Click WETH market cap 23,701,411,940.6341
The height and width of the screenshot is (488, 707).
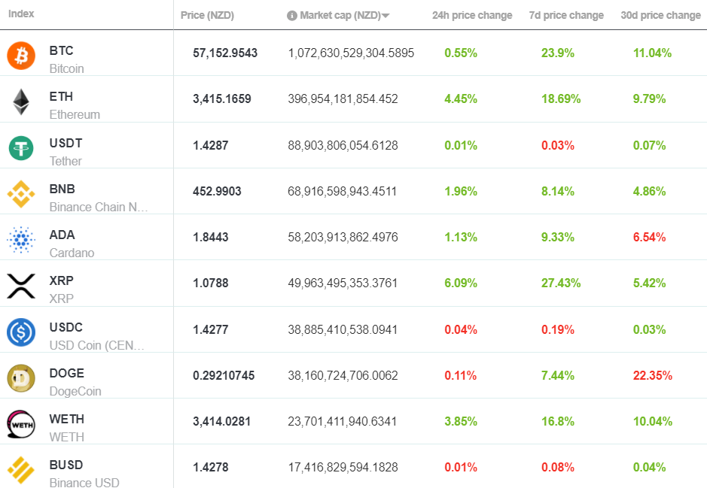click(343, 421)
